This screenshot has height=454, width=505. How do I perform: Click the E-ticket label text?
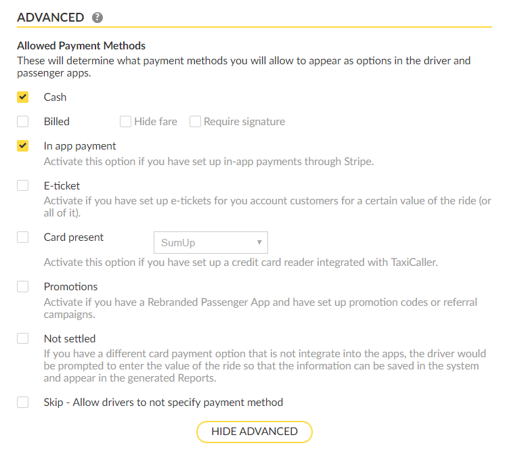click(x=62, y=185)
